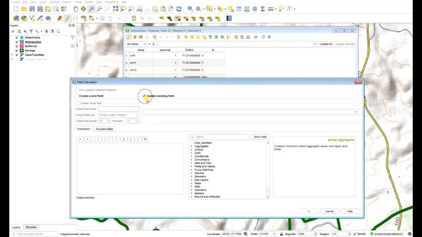Click the lock scale icon in status bar
This screenshot has width=422, height=237.
tap(282, 234)
